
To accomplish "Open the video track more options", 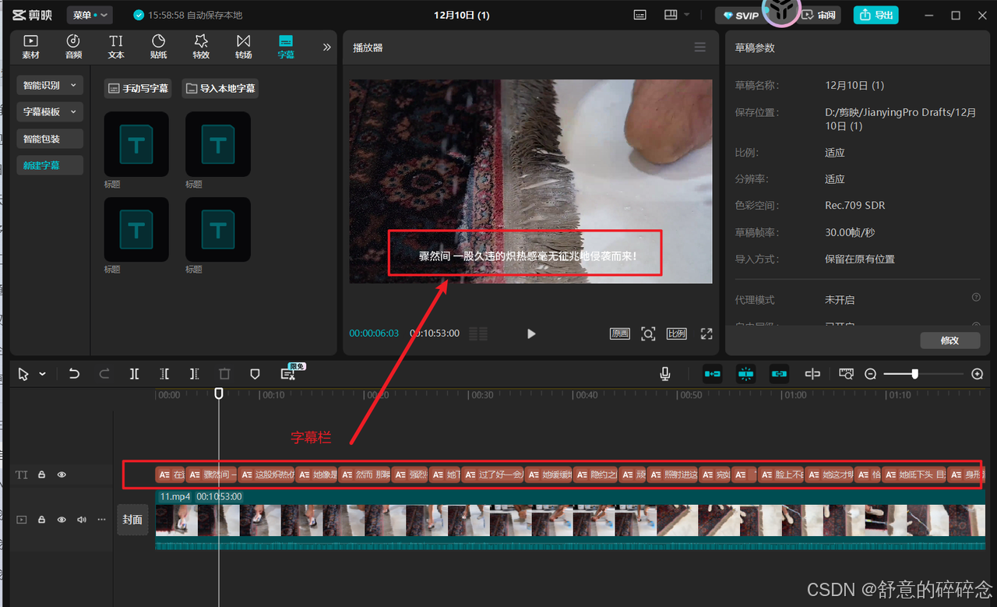I will 101,519.
